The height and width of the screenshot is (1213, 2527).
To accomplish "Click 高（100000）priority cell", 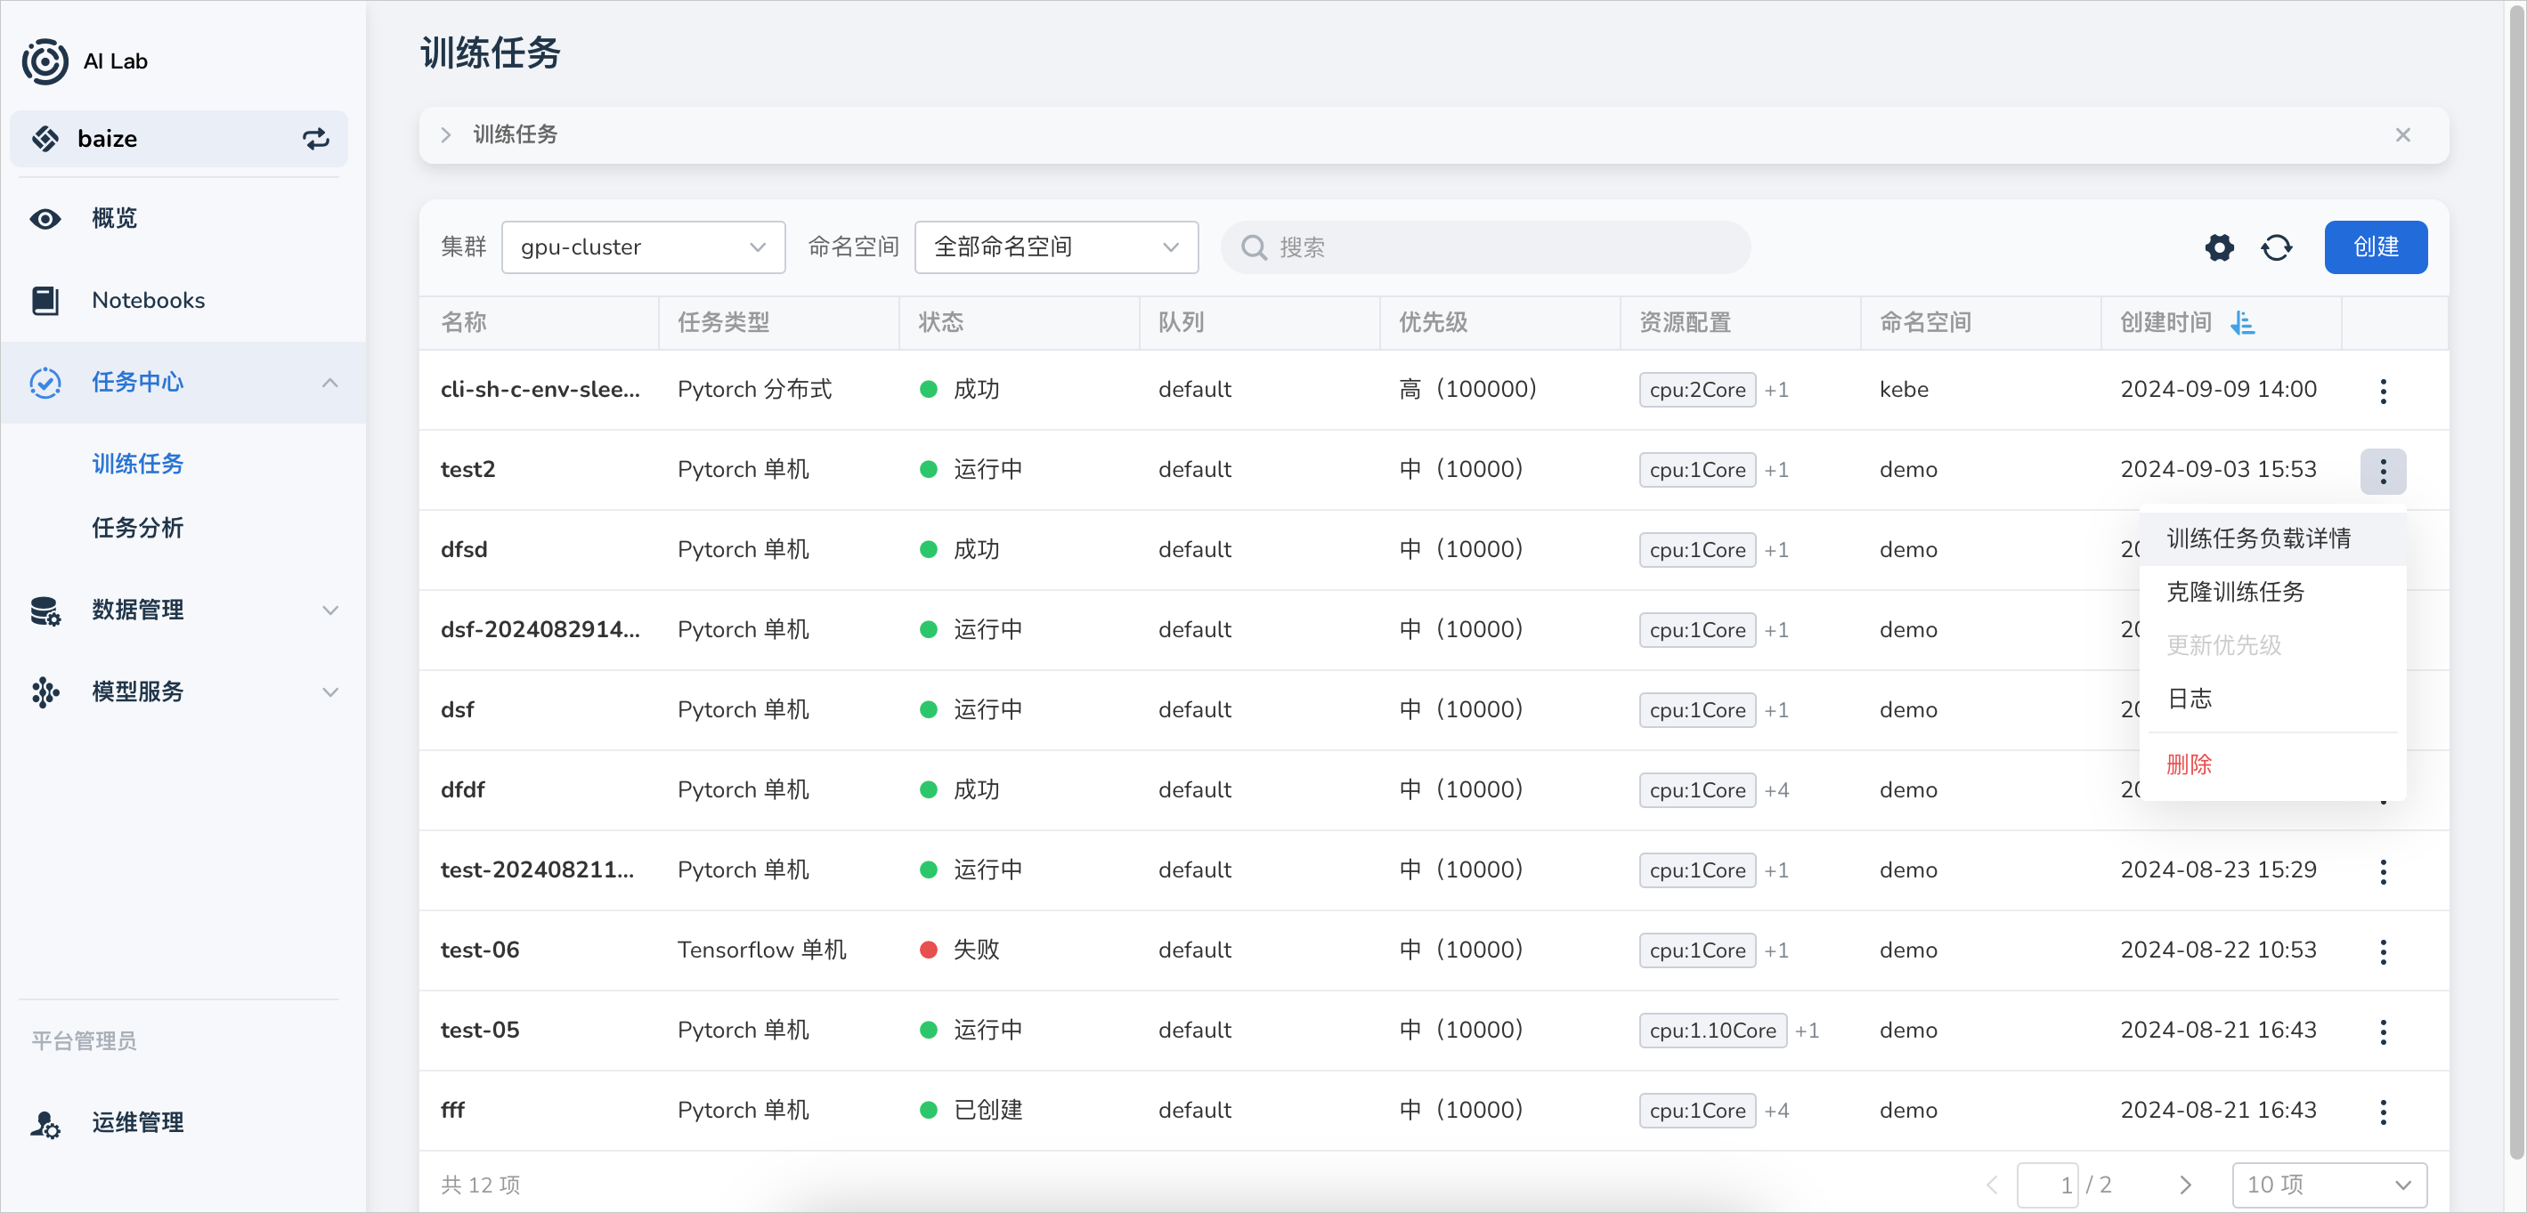I will coord(1467,391).
